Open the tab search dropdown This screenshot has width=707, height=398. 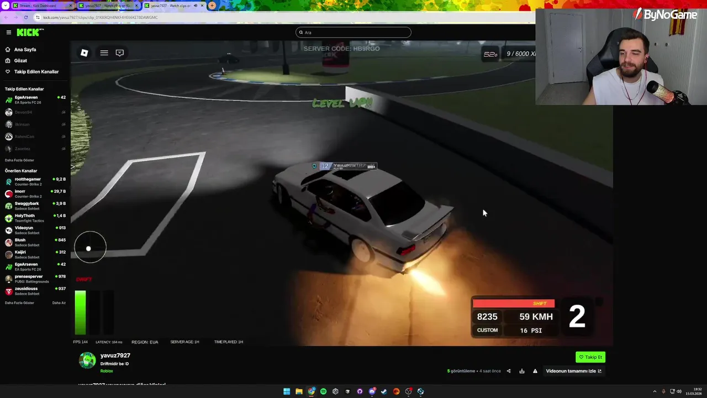(x=6, y=6)
